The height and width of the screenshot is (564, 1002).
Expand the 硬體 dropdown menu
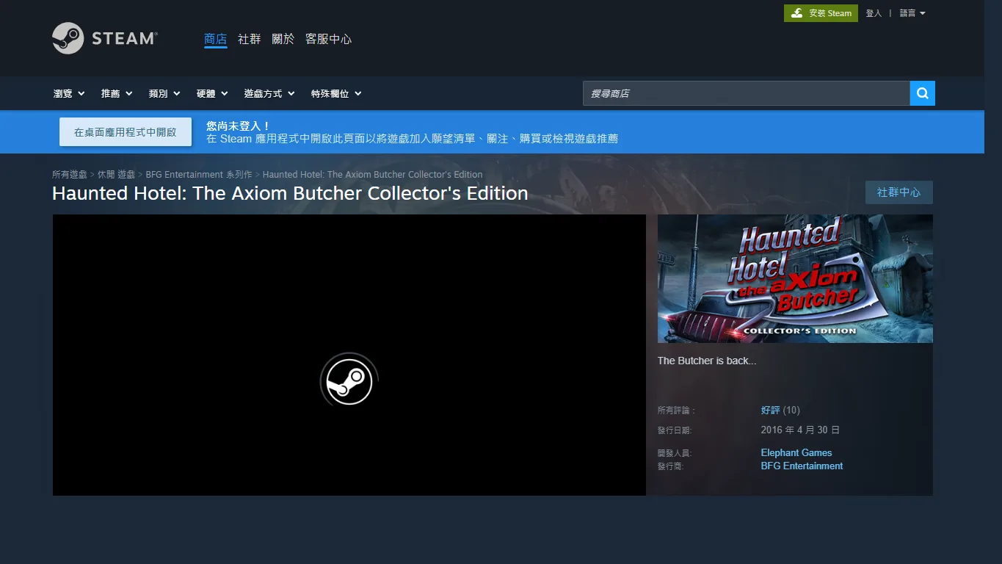coord(212,93)
